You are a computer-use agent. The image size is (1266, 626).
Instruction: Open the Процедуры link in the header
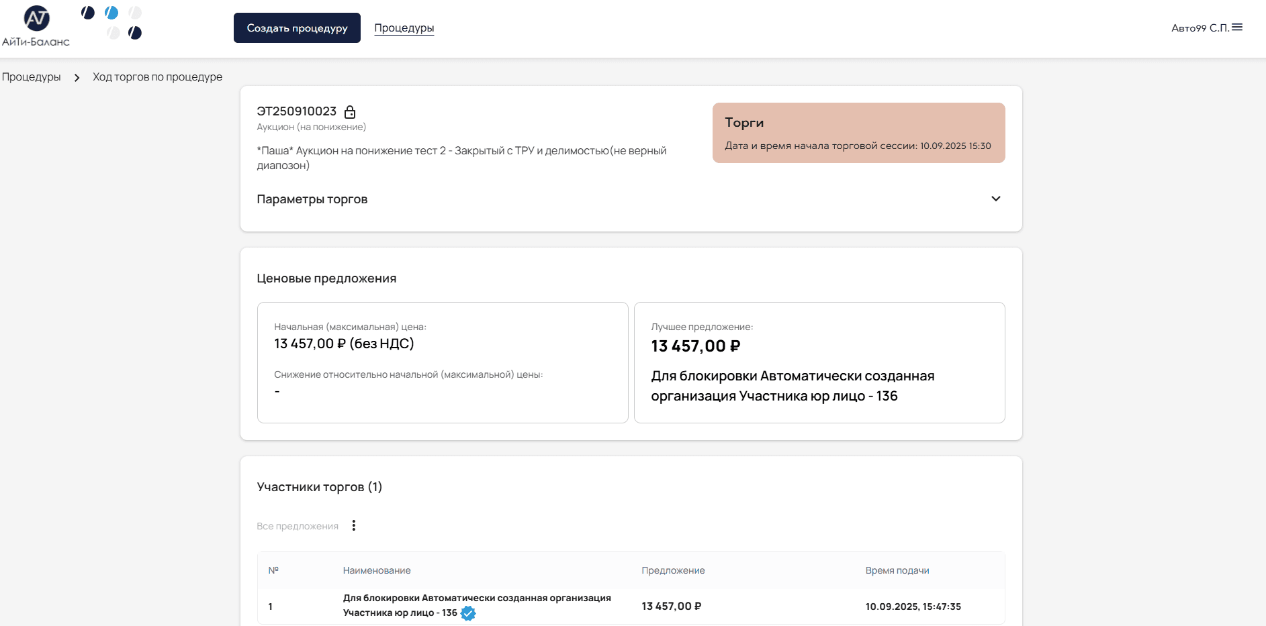pos(404,28)
